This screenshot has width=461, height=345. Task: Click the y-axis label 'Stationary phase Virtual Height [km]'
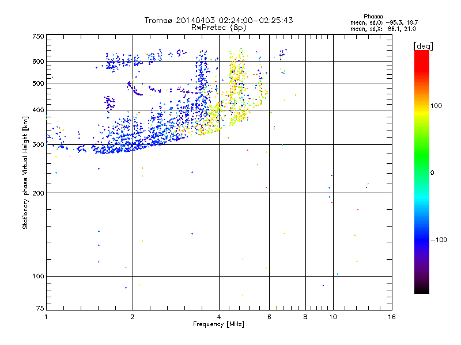pyautogui.click(x=25, y=173)
